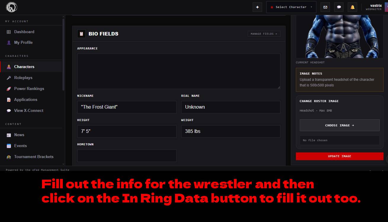Image resolution: width=388 pixels, height=222 pixels.
Task: Click the sidebar vertical scrollbar
Action: pyautogui.click(x=63, y=54)
